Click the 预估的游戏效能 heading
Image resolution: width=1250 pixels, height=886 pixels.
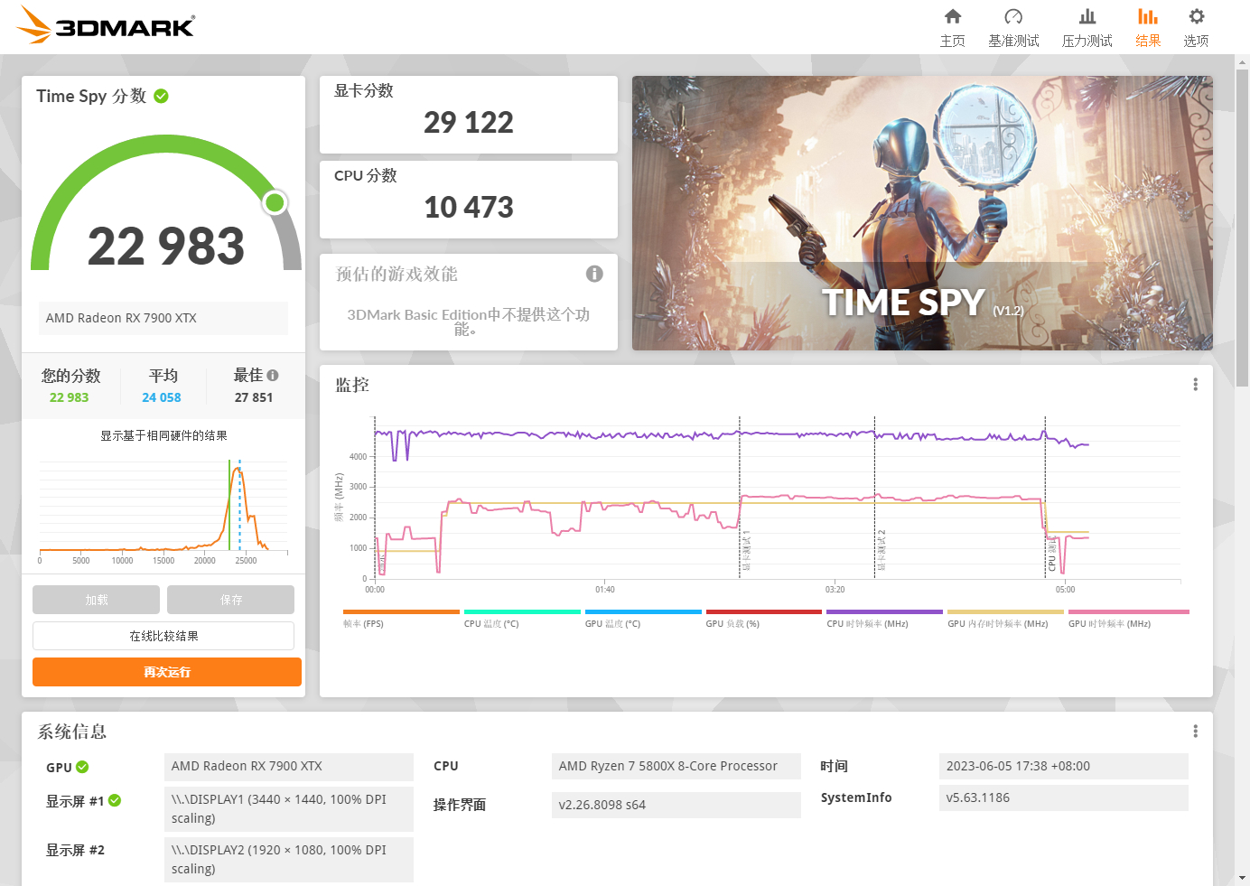pos(396,274)
